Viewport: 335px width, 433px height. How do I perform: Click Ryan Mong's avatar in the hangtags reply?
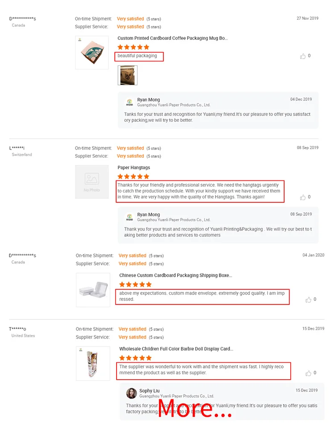(x=130, y=217)
